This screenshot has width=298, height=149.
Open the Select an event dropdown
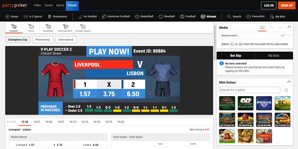tap(252, 35)
